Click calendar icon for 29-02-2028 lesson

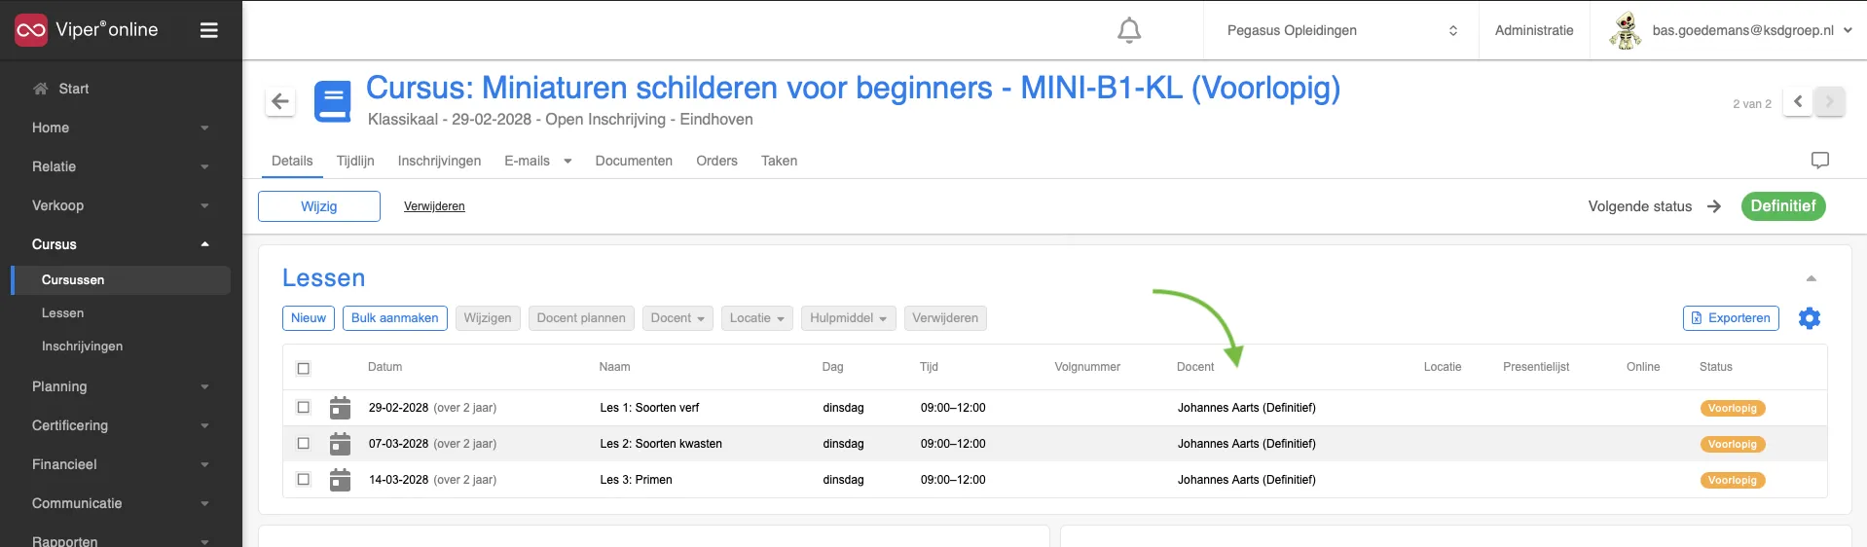pyautogui.click(x=340, y=408)
